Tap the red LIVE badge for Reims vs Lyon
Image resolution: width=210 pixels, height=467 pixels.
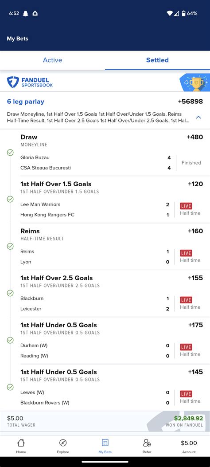(186, 253)
